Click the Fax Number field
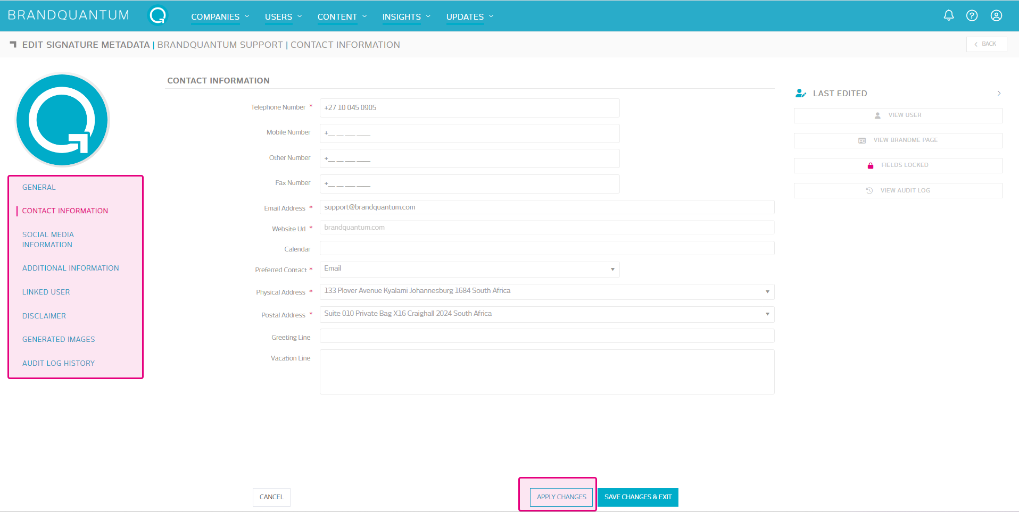The height and width of the screenshot is (512, 1019). click(x=469, y=183)
